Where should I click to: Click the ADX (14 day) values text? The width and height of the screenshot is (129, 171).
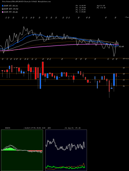click(x=72, y=128)
